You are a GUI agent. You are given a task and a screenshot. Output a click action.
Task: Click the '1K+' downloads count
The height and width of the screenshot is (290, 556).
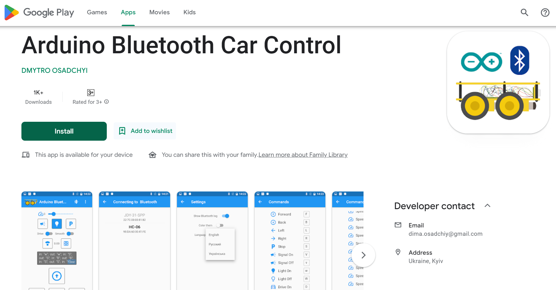point(38,93)
